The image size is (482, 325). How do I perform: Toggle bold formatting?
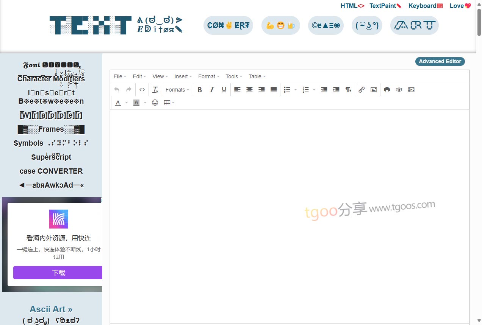pos(200,90)
